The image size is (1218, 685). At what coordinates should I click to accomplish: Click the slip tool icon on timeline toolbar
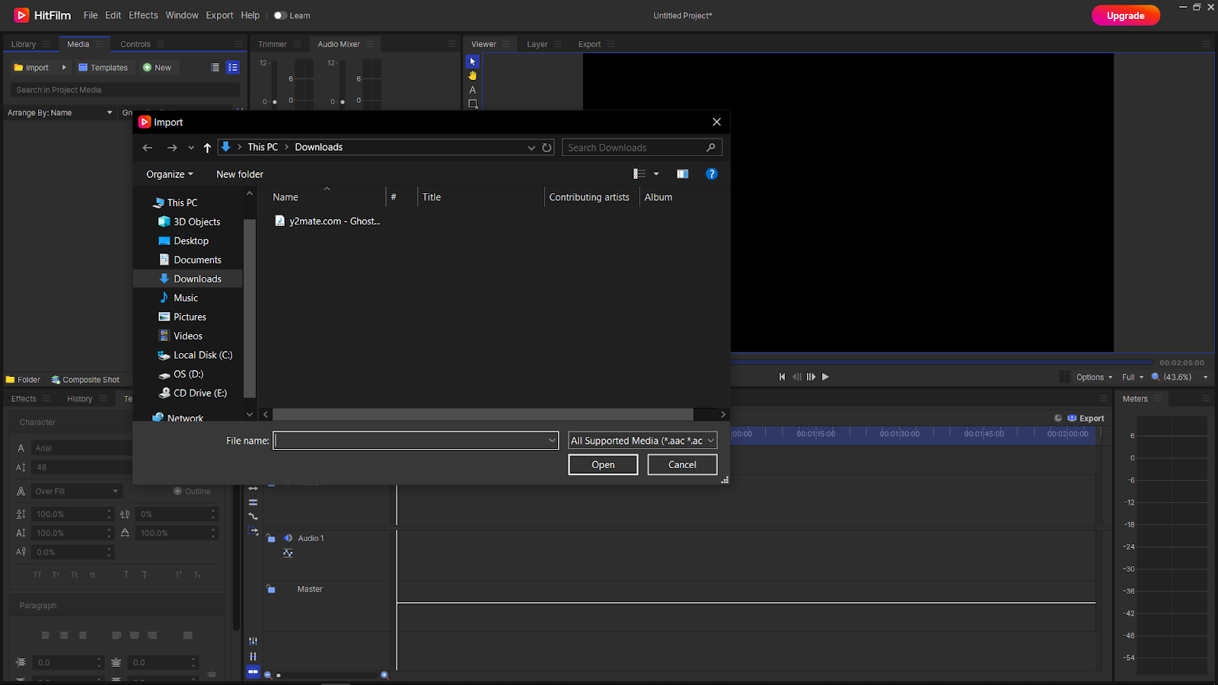click(253, 488)
